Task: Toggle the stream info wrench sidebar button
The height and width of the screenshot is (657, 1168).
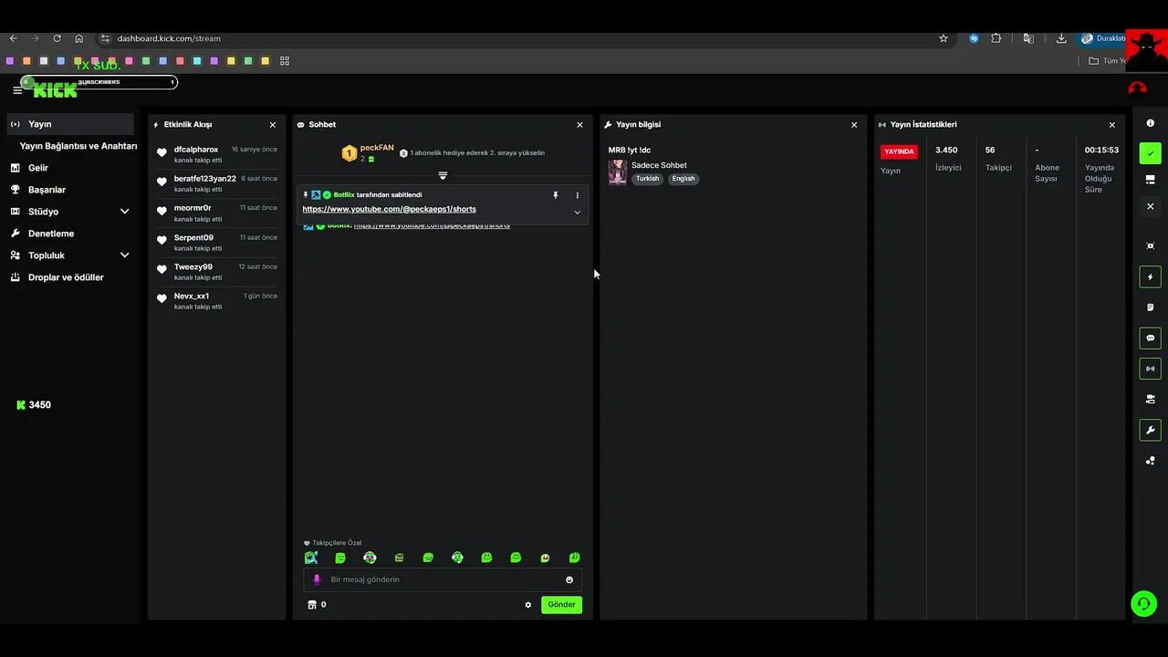Action: pos(1150,430)
